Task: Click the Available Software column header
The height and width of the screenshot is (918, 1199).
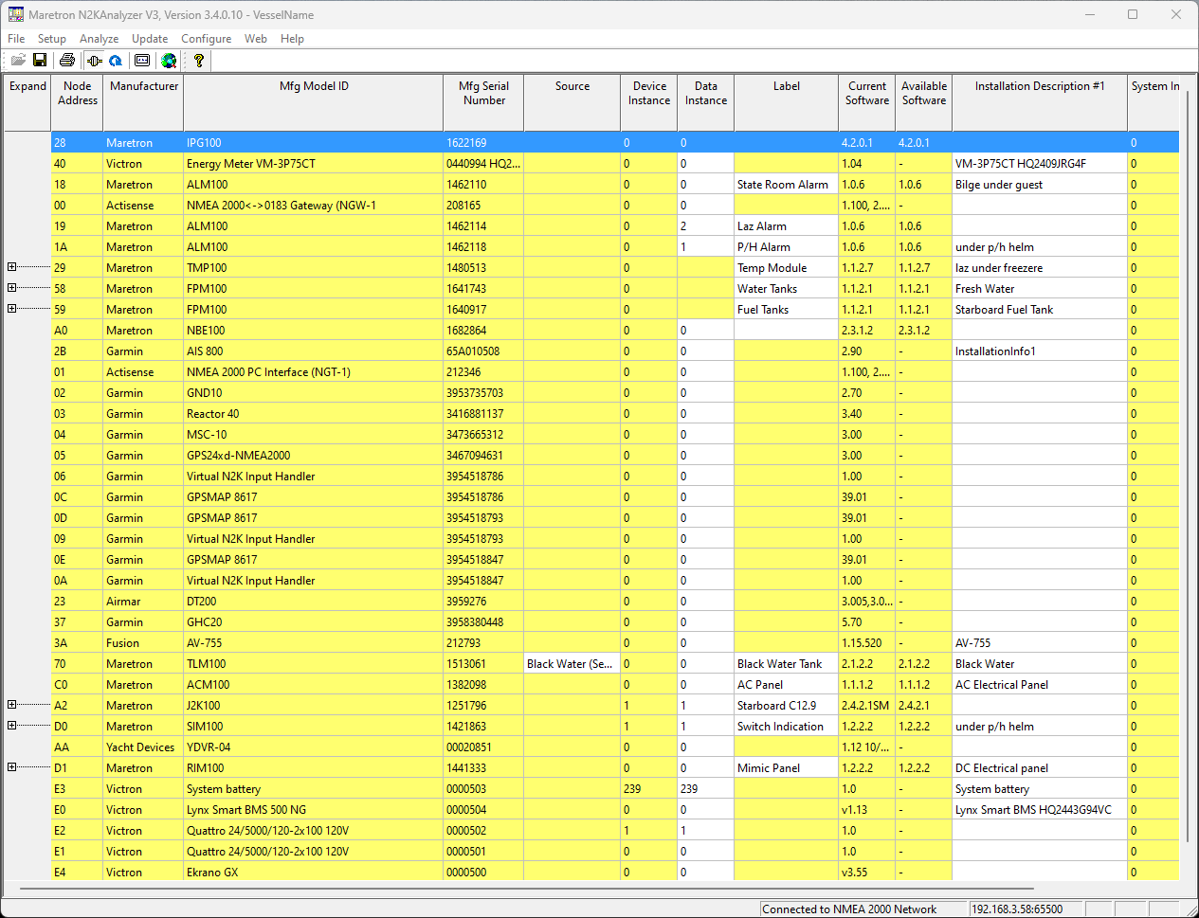Action: coord(924,102)
